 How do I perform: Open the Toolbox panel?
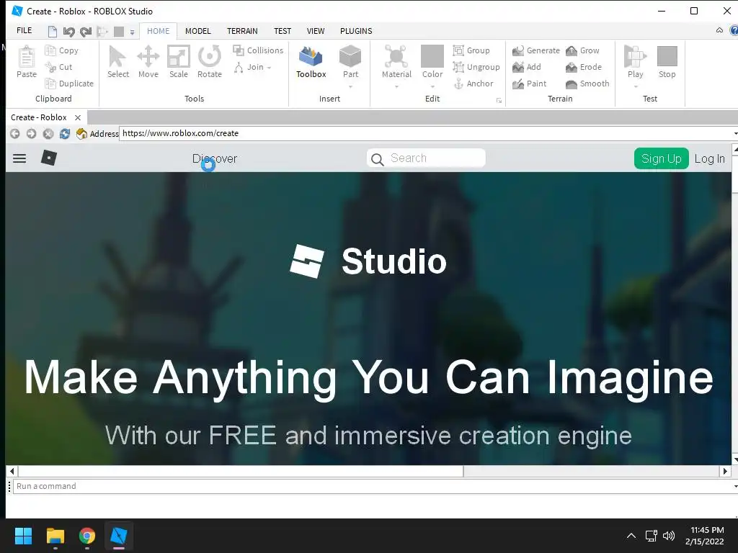(x=311, y=62)
